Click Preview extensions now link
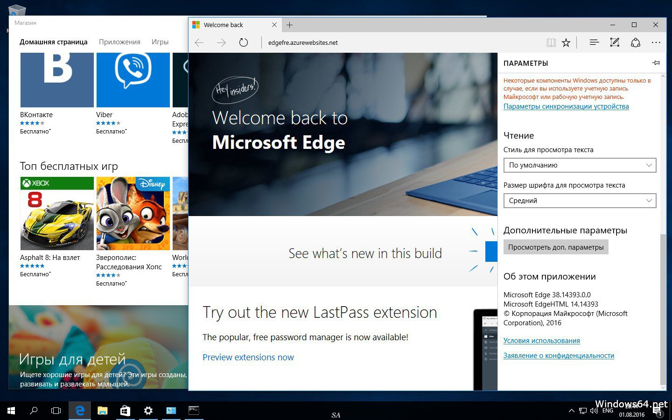The width and height of the screenshot is (672, 420). tap(248, 357)
